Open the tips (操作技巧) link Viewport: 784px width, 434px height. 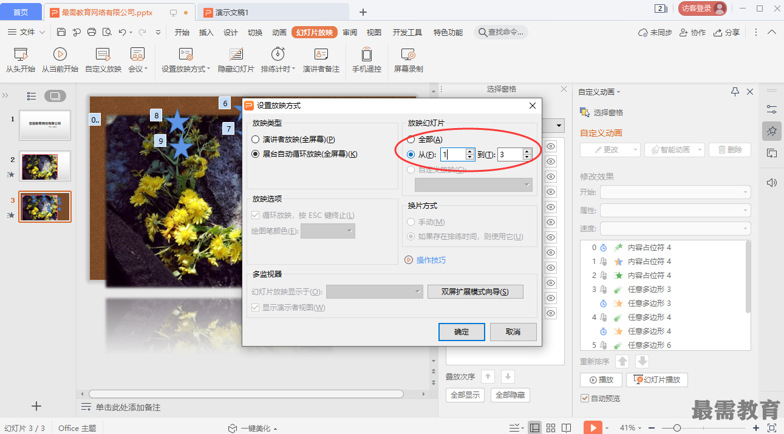tap(431, 260)
